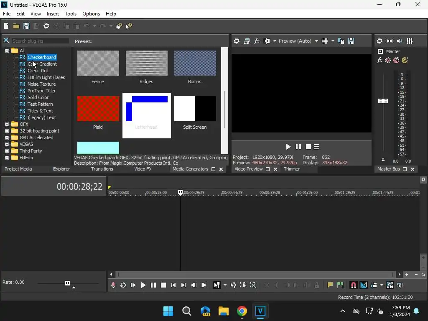The height and width of the screenshot is (321, 428).
Task: Open Master Bus audio properties gear
Action: 380,41
